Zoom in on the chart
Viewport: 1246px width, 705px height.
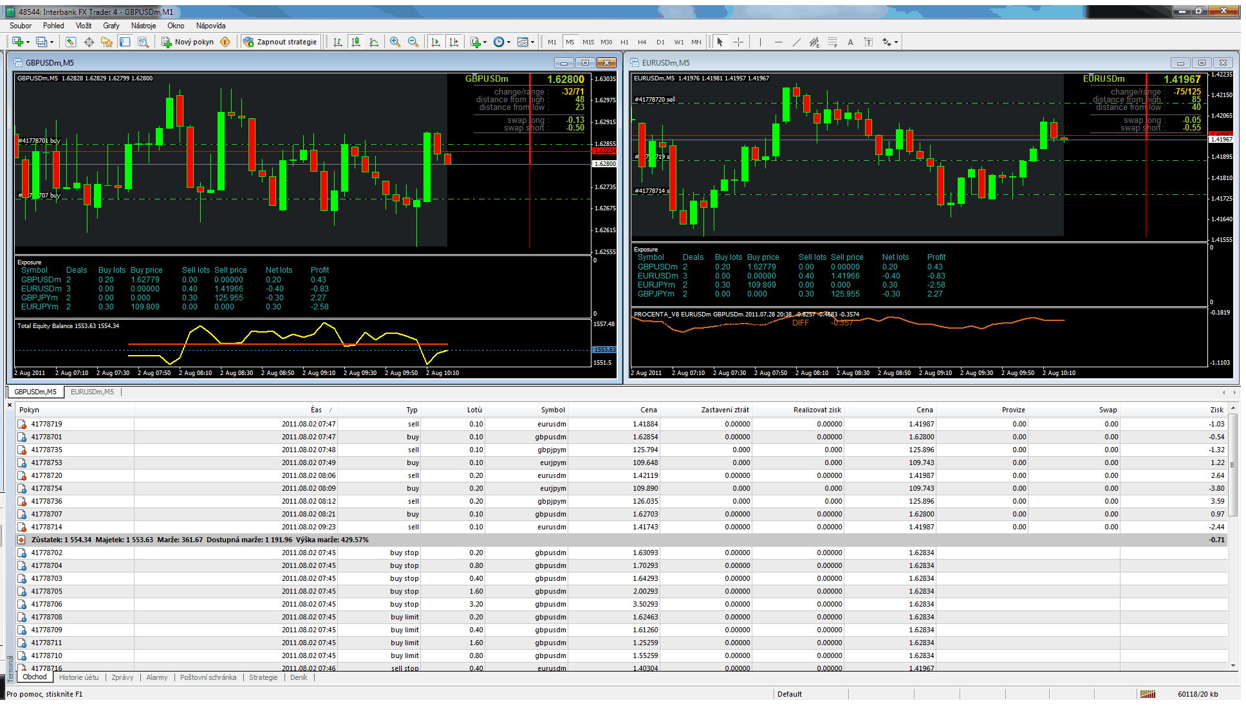[x=395, y=42]
